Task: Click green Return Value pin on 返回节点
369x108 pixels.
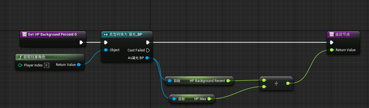Action: pos(332,50)
